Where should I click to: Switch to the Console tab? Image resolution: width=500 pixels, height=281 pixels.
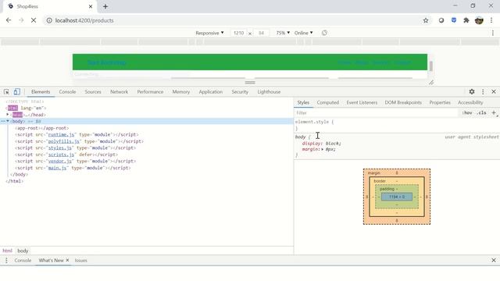click(x=67, y=92)
